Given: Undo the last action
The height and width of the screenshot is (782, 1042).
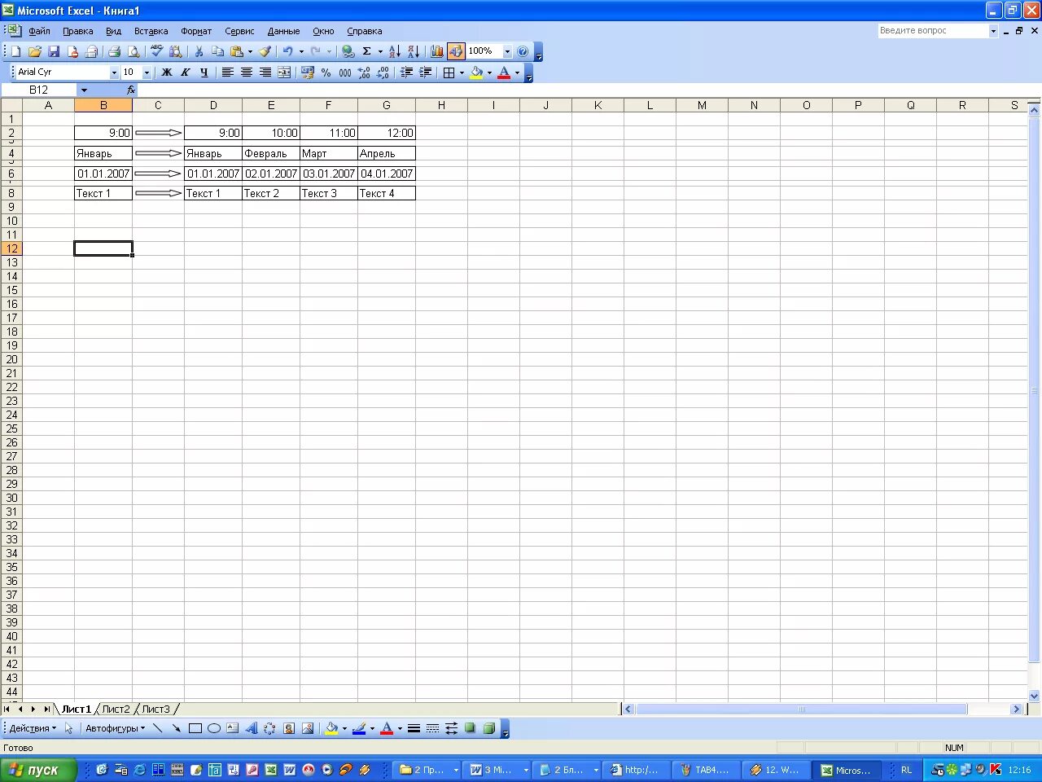Looking at the screenshot, I should click(287, 51).
